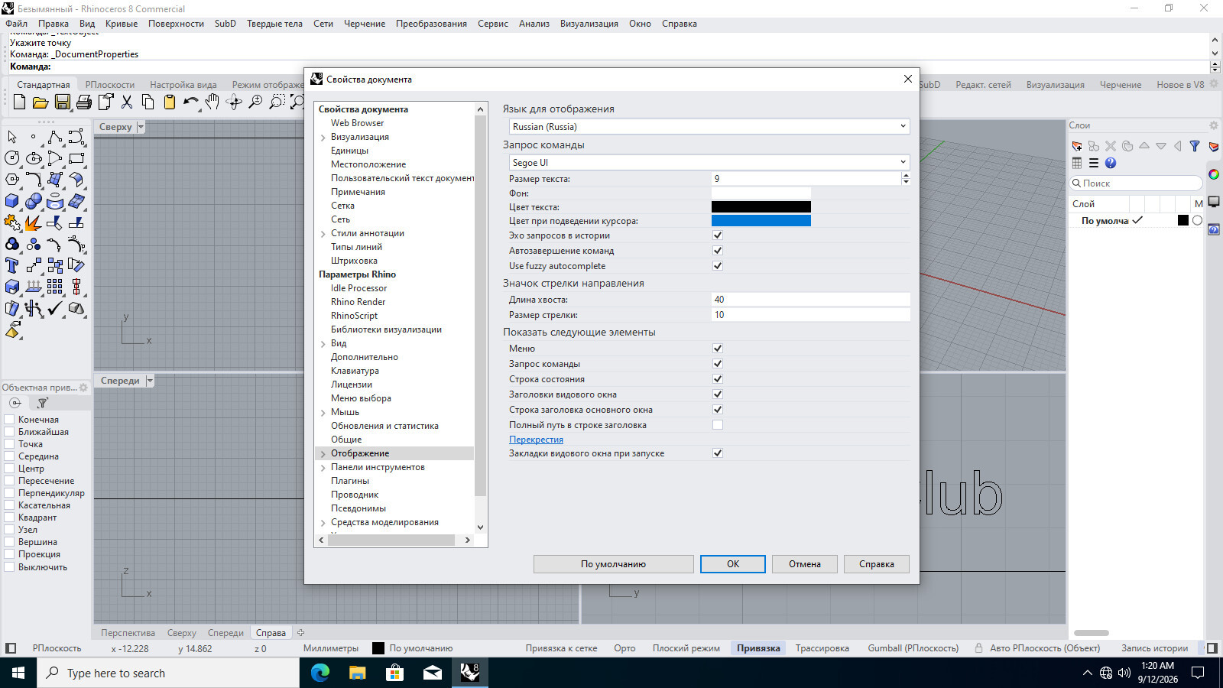Viewport: 1223px width, 688px height.
Task: Click the Undo arrow icon
Action: click(191, 102)
